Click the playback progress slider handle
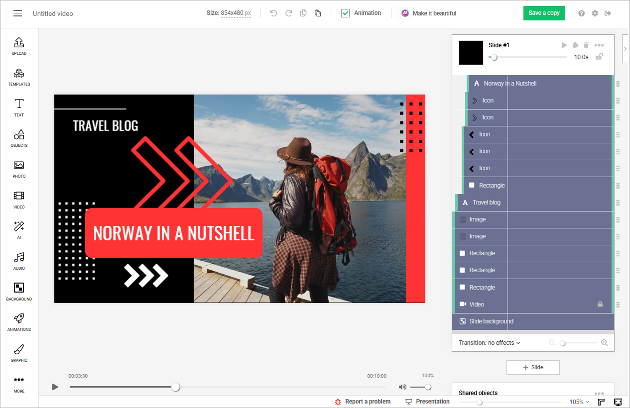The width and height of the screenshot is (630, 408). tap(176, 387)
